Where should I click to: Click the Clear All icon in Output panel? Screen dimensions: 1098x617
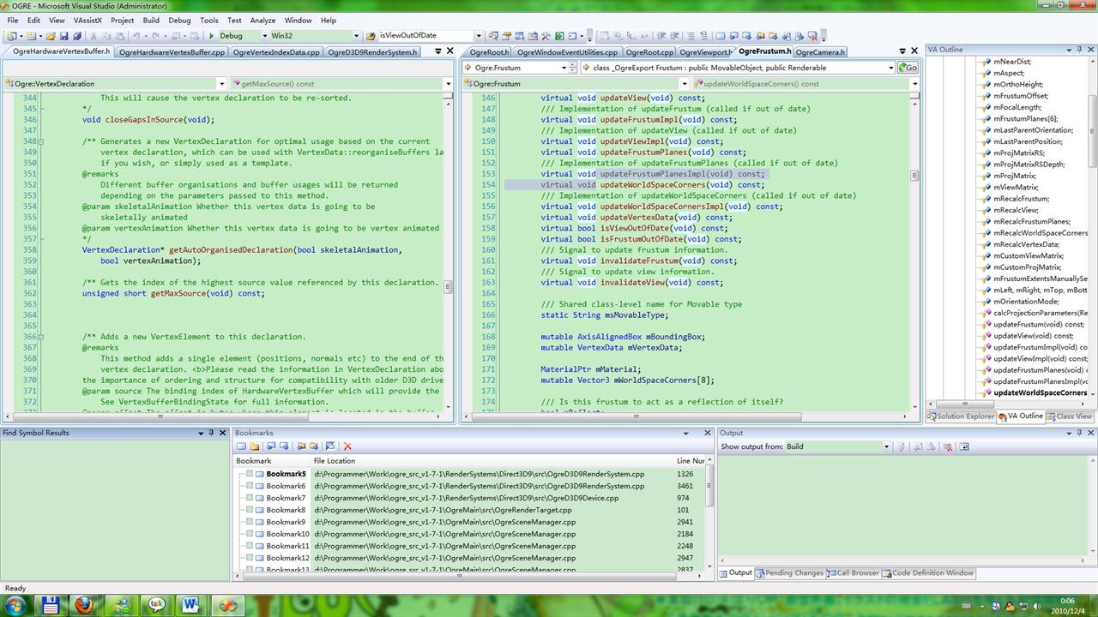948,446
